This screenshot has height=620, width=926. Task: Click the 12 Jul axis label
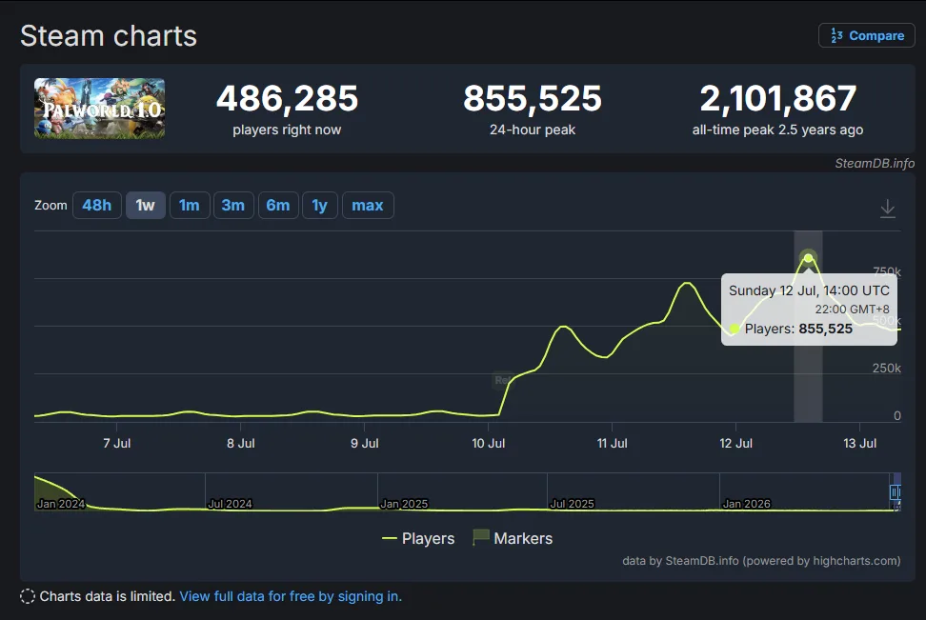tap(735, 443)
